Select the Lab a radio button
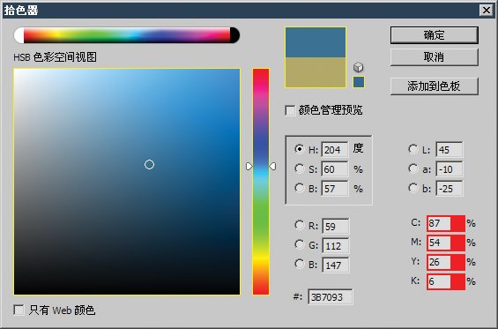Screen dimensions: 498x329 (413, 168)
